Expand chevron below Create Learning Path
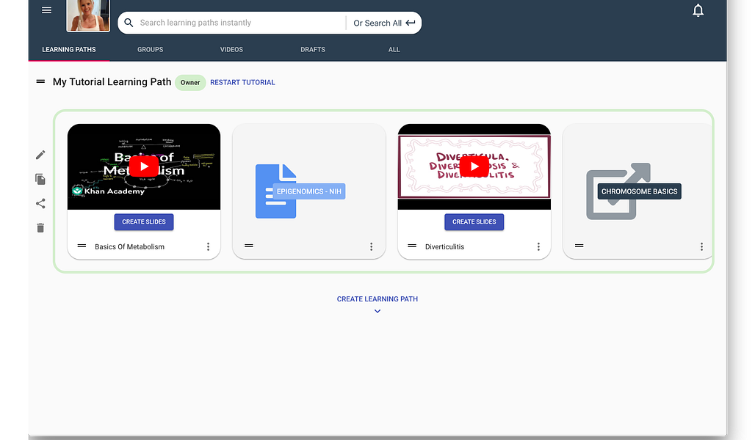 [x=377, y=311]
